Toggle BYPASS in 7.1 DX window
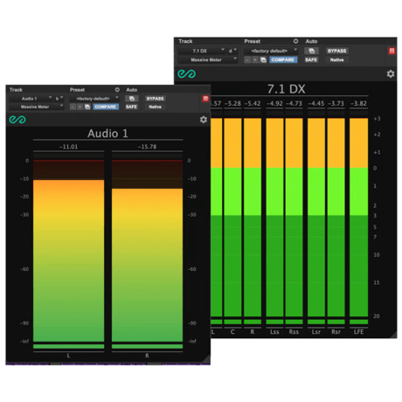Viewport: 402px width, 402px height. pyautogui.click(x=336, y=51)
